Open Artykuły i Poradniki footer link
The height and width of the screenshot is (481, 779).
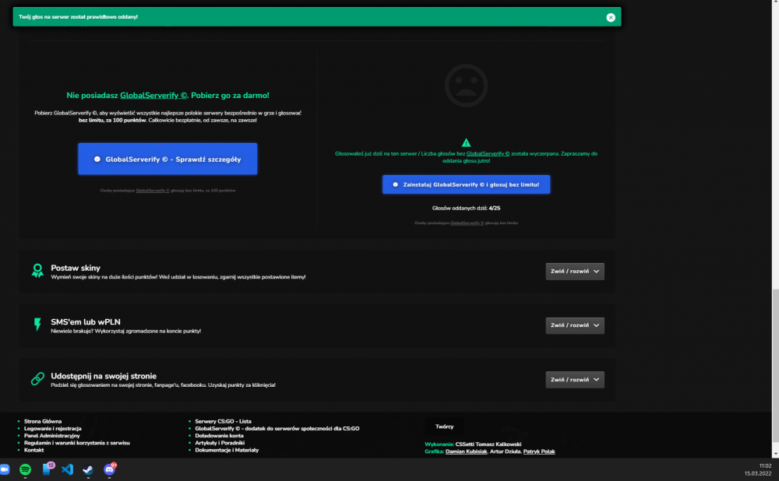pos(220,443)
